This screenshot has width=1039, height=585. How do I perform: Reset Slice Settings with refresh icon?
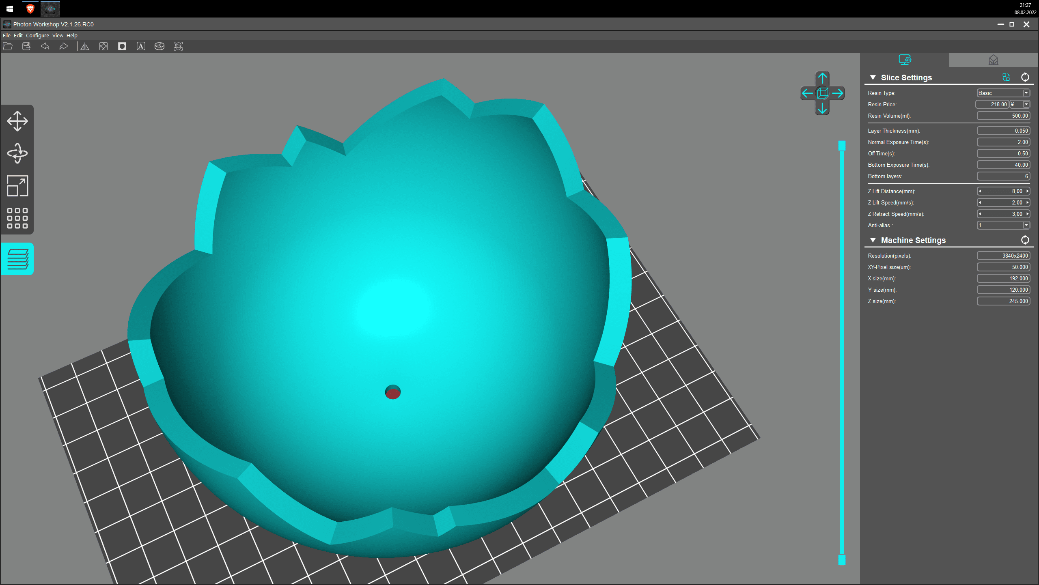pyautogui.click(x=1025, y=77)
